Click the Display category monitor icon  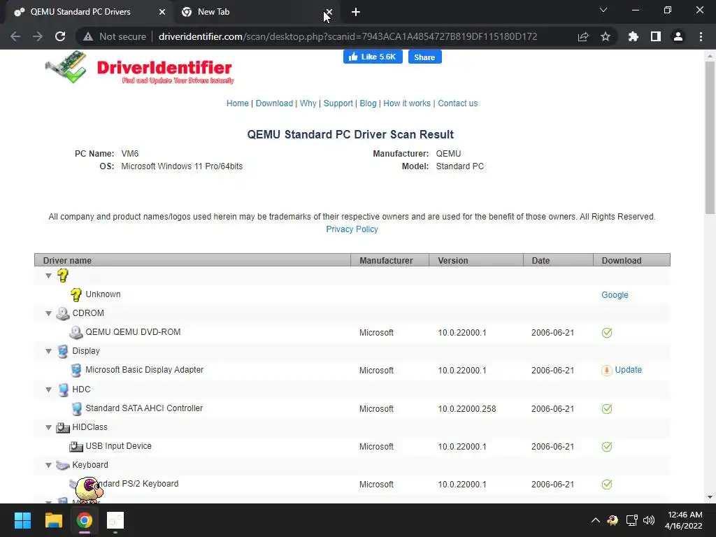[x=62, y=351]
